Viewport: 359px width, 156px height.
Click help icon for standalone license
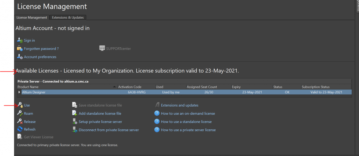(x=157, y=121)
